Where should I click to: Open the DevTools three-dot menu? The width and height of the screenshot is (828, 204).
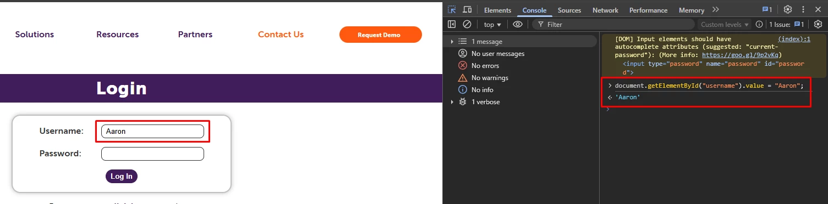803,10
